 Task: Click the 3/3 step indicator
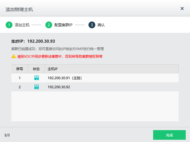[x=7, y=135]
